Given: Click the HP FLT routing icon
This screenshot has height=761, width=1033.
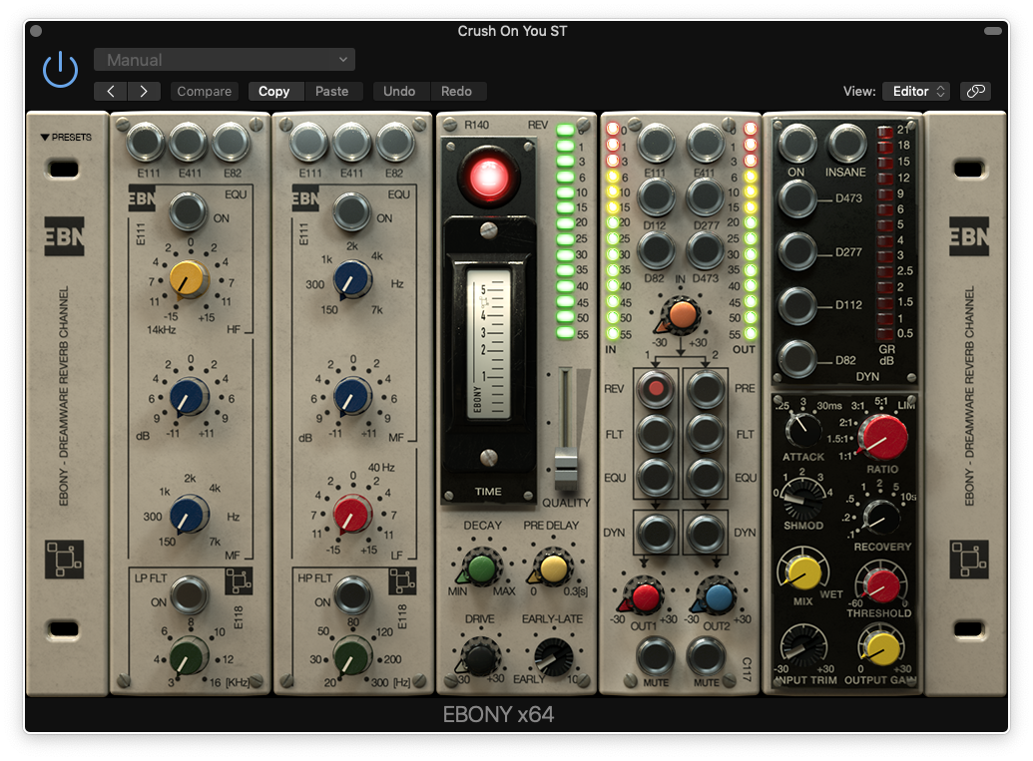Looking at the screenshot, I should point(402,581).
